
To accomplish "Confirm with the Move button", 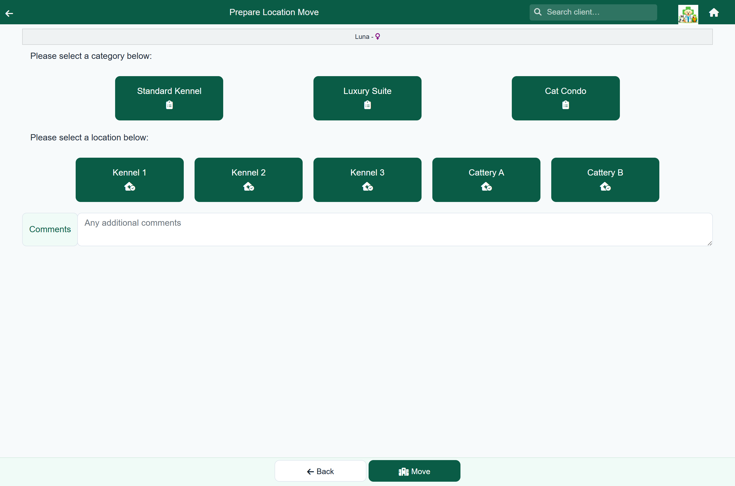I will click(x=414, y=471).
